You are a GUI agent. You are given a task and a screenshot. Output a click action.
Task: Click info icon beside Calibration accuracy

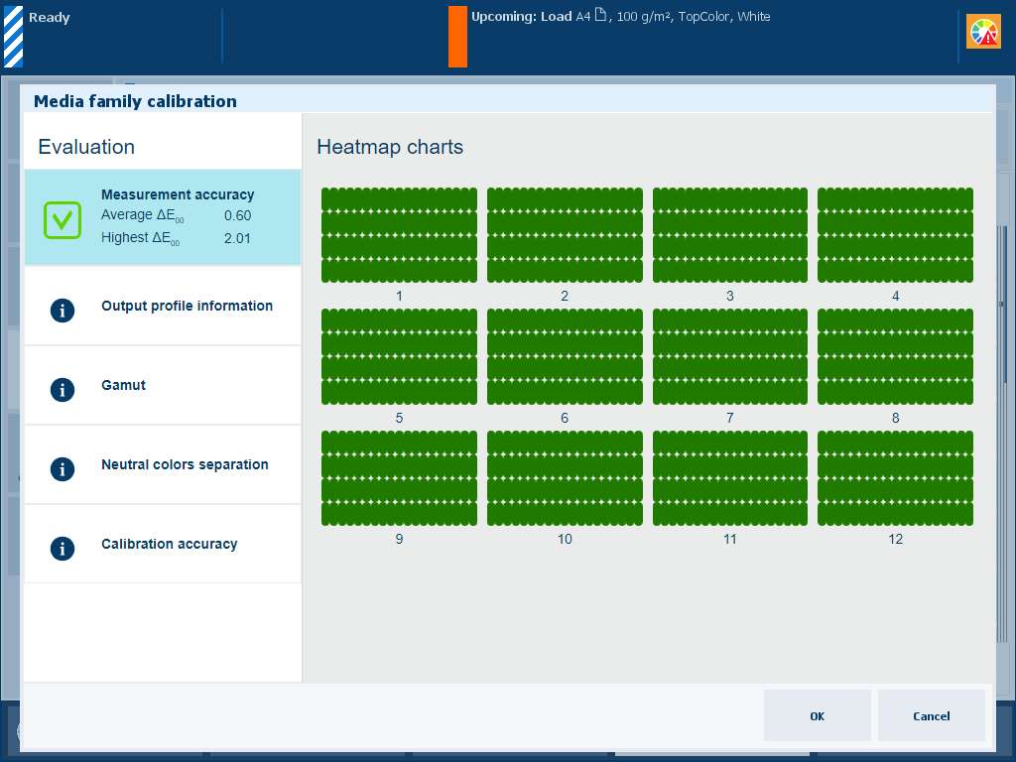pyautogui.click(x=63, y=548)
